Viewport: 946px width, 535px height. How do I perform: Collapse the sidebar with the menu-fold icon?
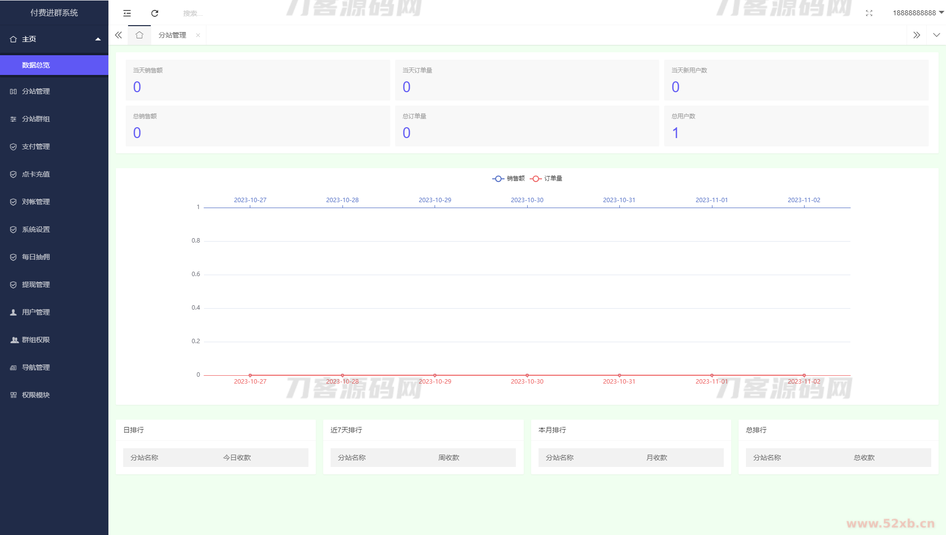click(x=127, y=13)
